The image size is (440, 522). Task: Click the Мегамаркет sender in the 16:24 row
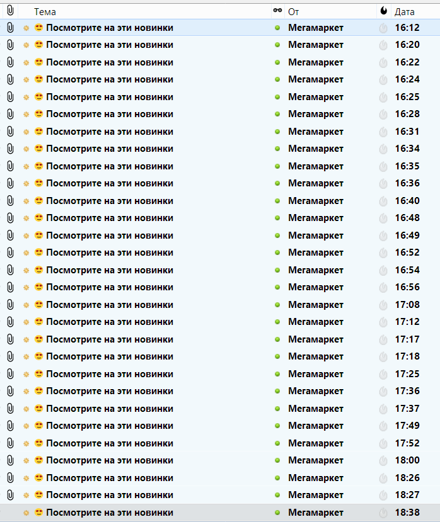316,79
